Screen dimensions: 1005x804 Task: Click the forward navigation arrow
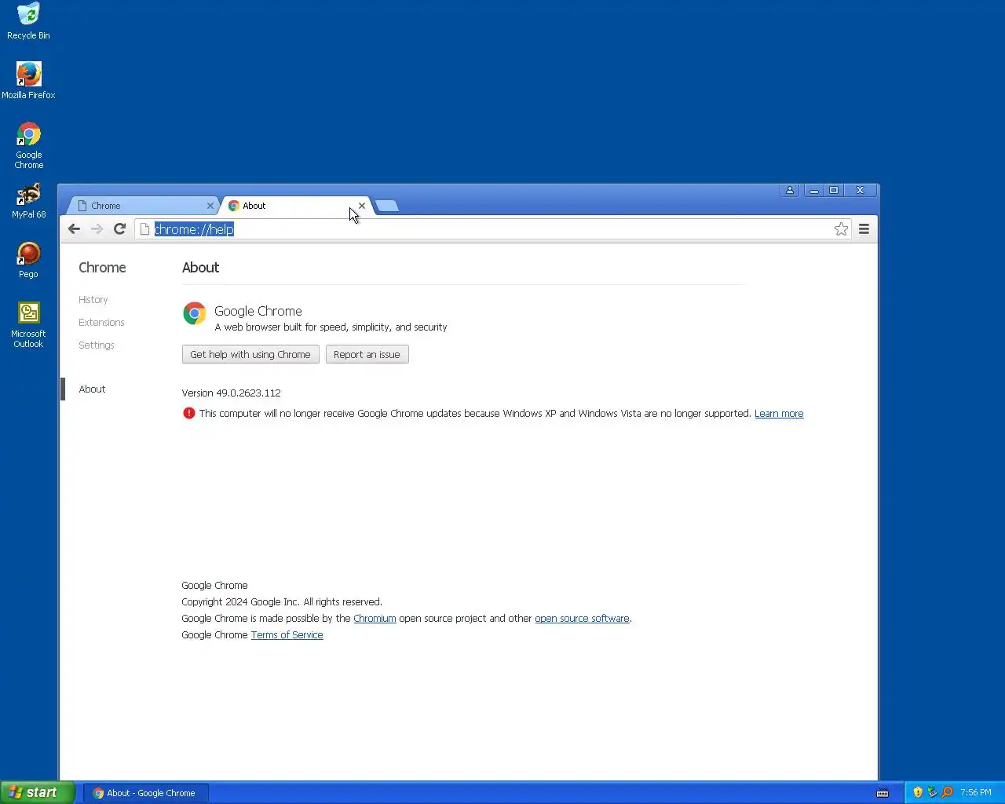click(x=97, y=229)
